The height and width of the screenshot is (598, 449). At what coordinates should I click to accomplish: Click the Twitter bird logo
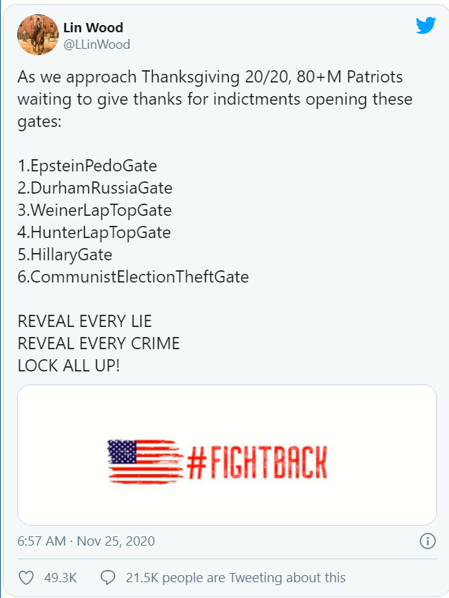(x=425, y=26)
